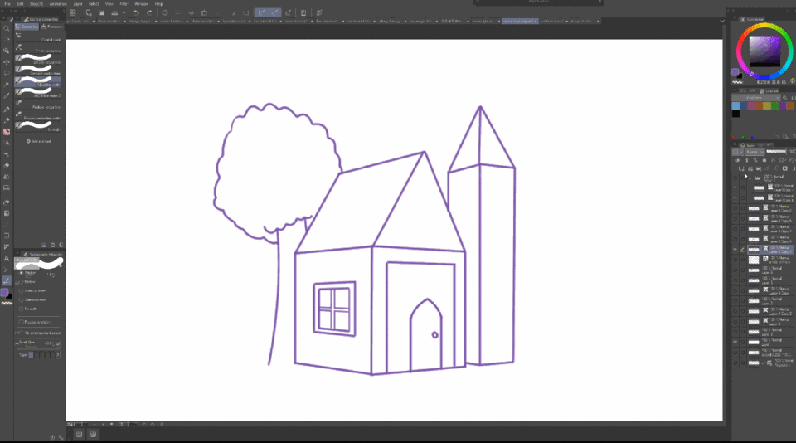Open the Help menu
The width and height of the screenshot is (796, 443).
(159, 3)
